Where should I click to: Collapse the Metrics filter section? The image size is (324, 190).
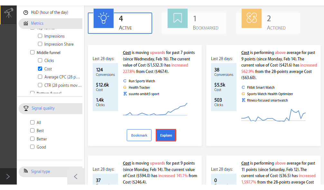pyautogui.click(x=51, y=23)
